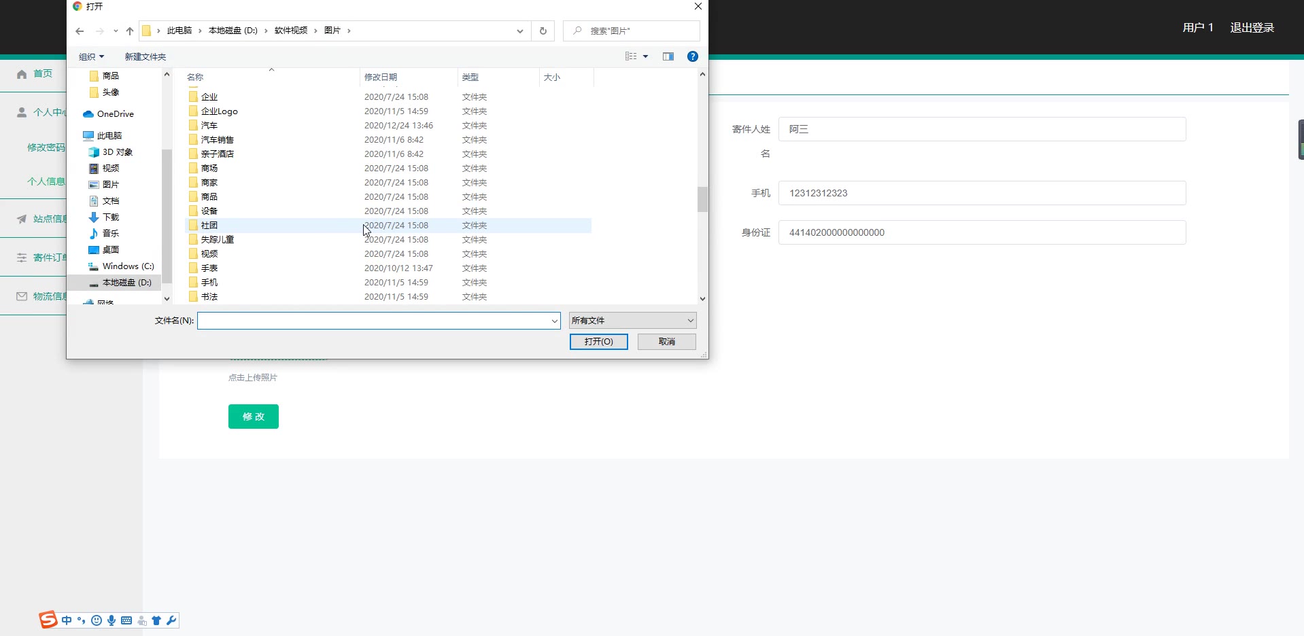Refresh the 图片 folder listing
Viewport: 1304px width, 636px height.
pos(543,31)
